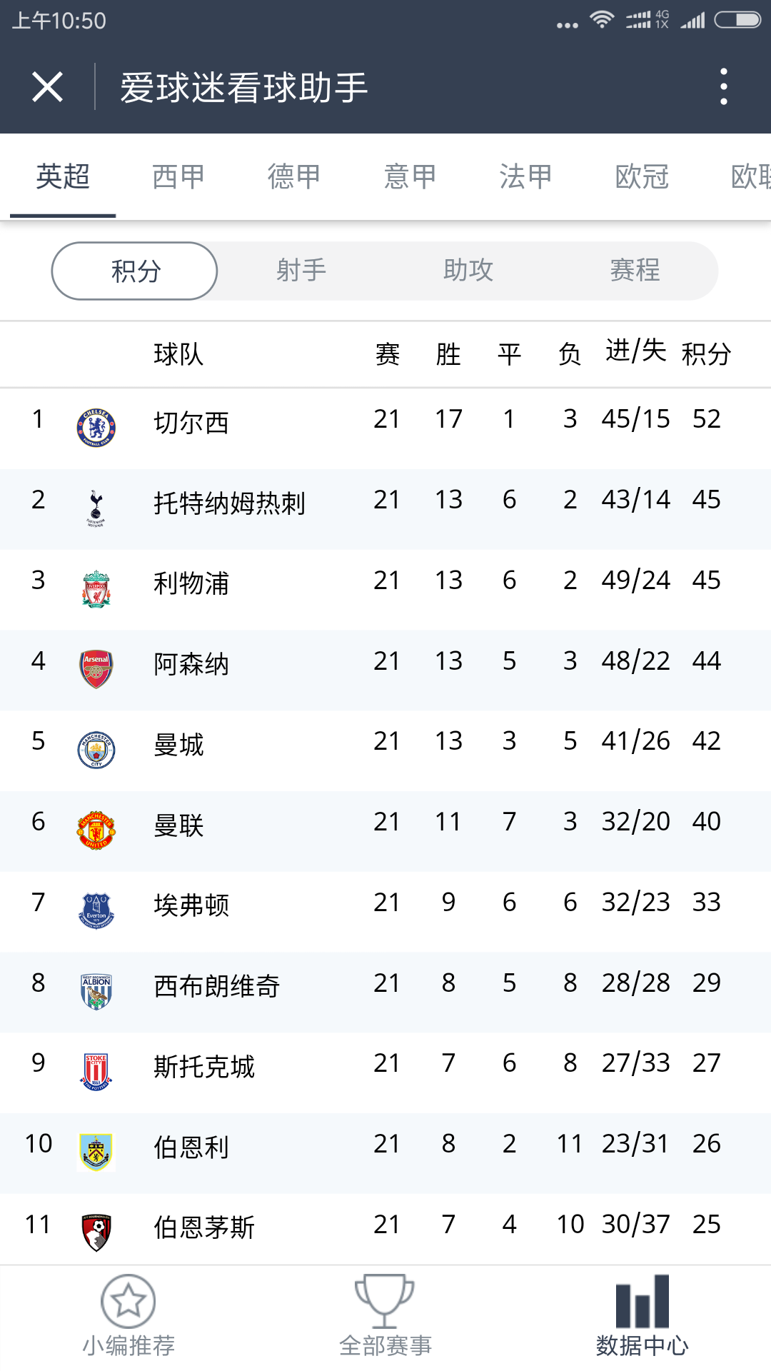Tap the Tottenham Hotspur crest icon

[x=96, y=508]
